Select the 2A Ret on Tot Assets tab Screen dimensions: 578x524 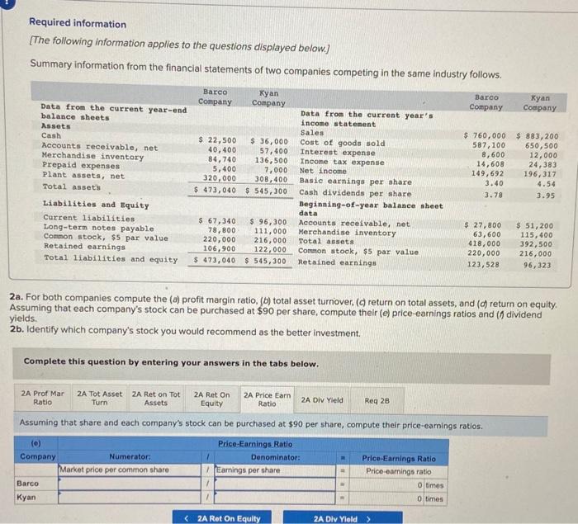[x=156, y=399]
